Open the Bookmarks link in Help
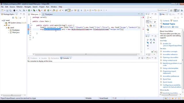 (x=167, y=27)
